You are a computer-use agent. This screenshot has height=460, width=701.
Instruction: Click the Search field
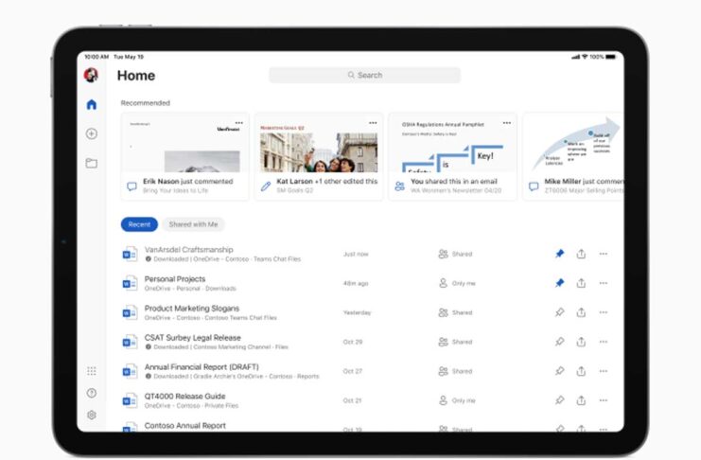coord(364,75)
